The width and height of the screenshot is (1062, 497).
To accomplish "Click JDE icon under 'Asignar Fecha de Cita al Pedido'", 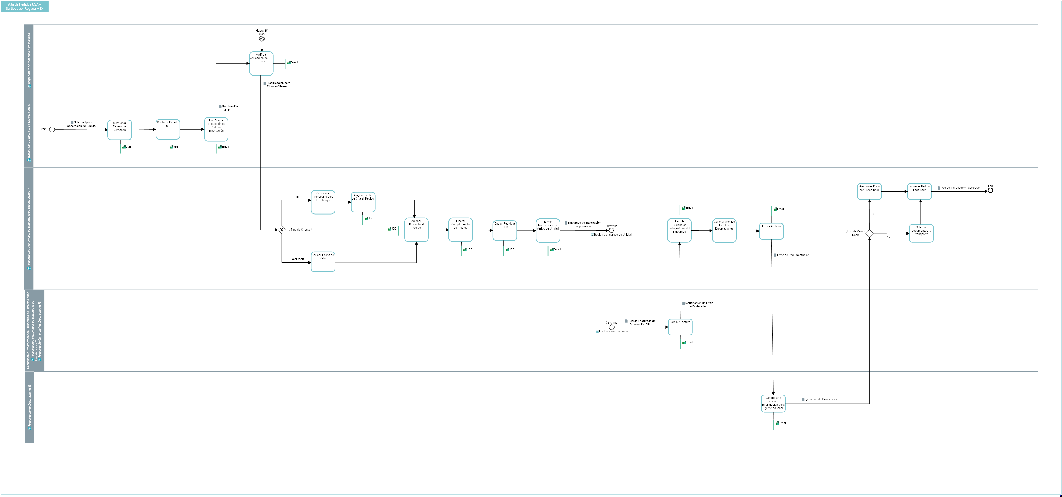I will (x=367, y=218).
